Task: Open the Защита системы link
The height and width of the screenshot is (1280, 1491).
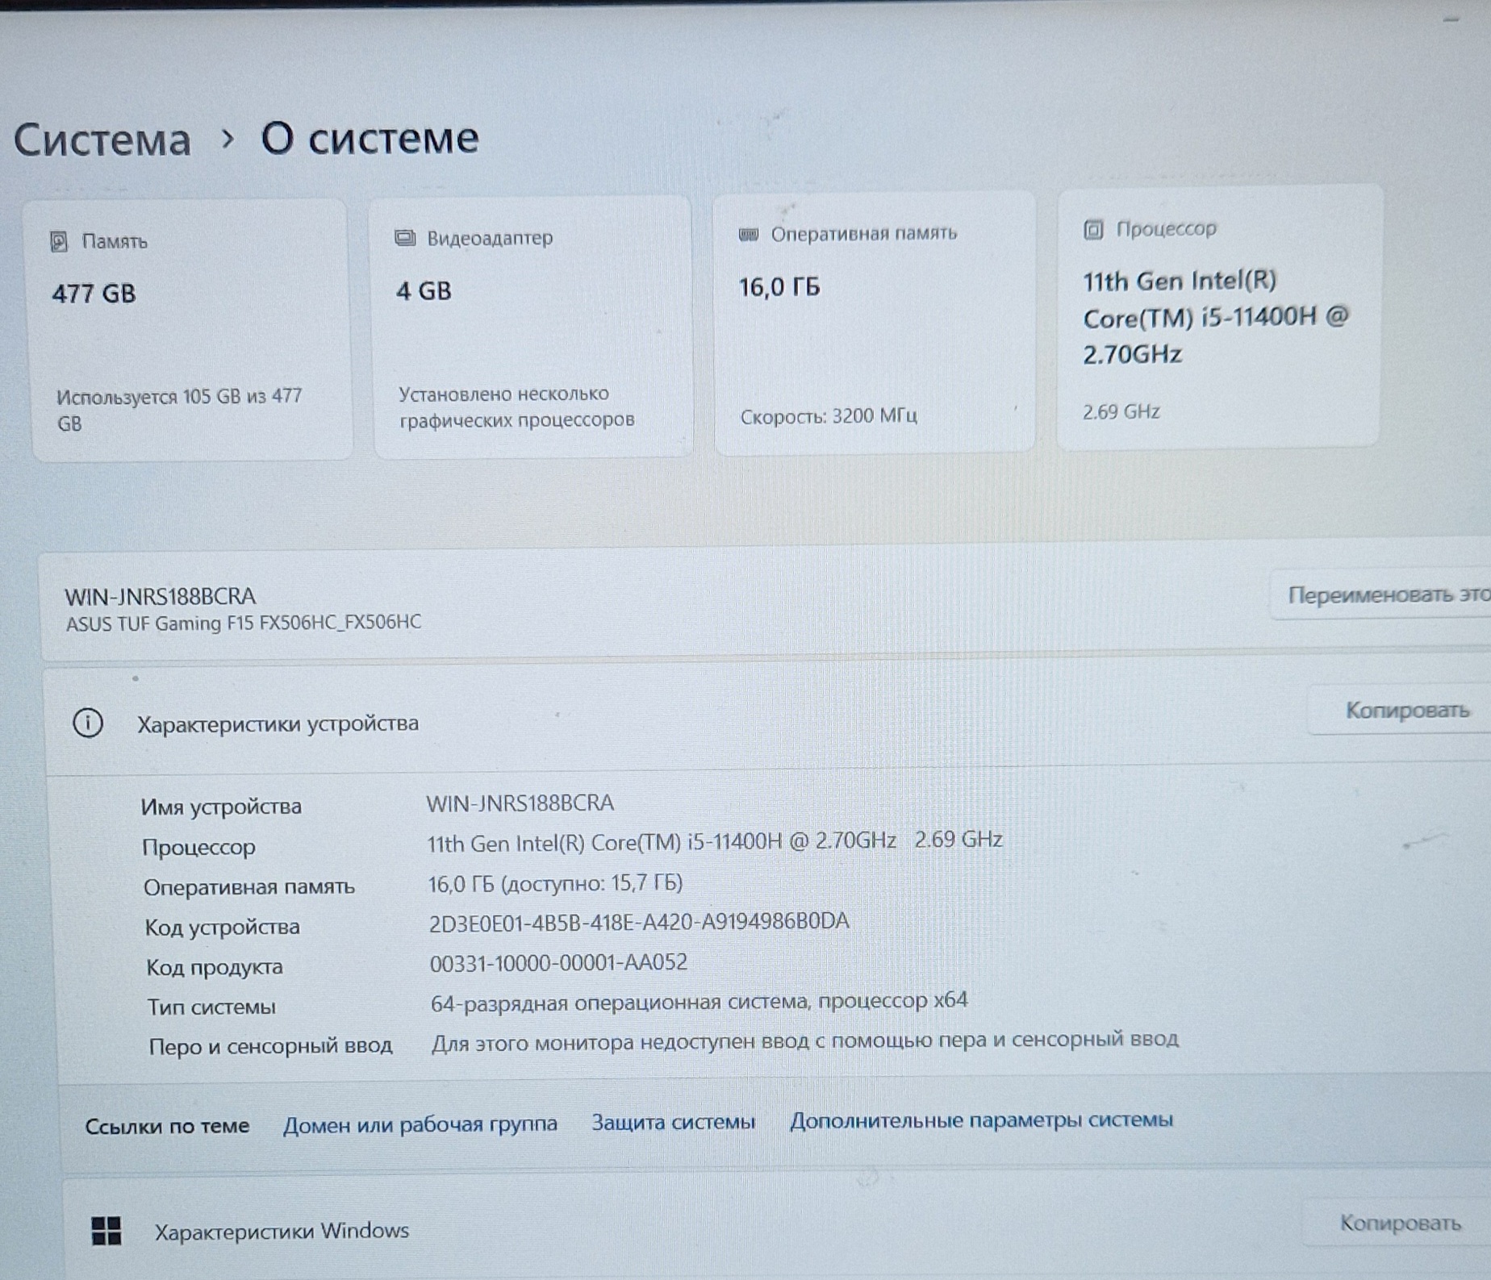Action: coord(673,1122)
